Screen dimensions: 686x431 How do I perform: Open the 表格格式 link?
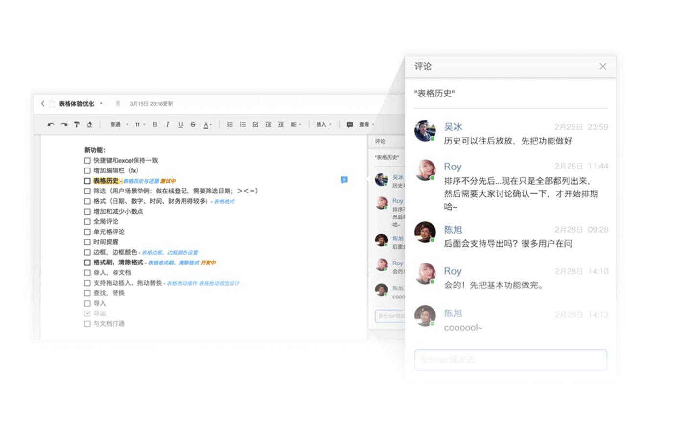tap(224, 201)
